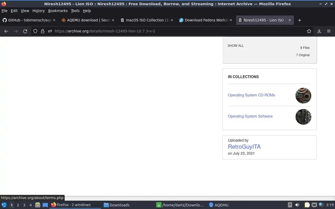335x209 pixels.
Task: Open the History menu
Action: coord(38,11)
